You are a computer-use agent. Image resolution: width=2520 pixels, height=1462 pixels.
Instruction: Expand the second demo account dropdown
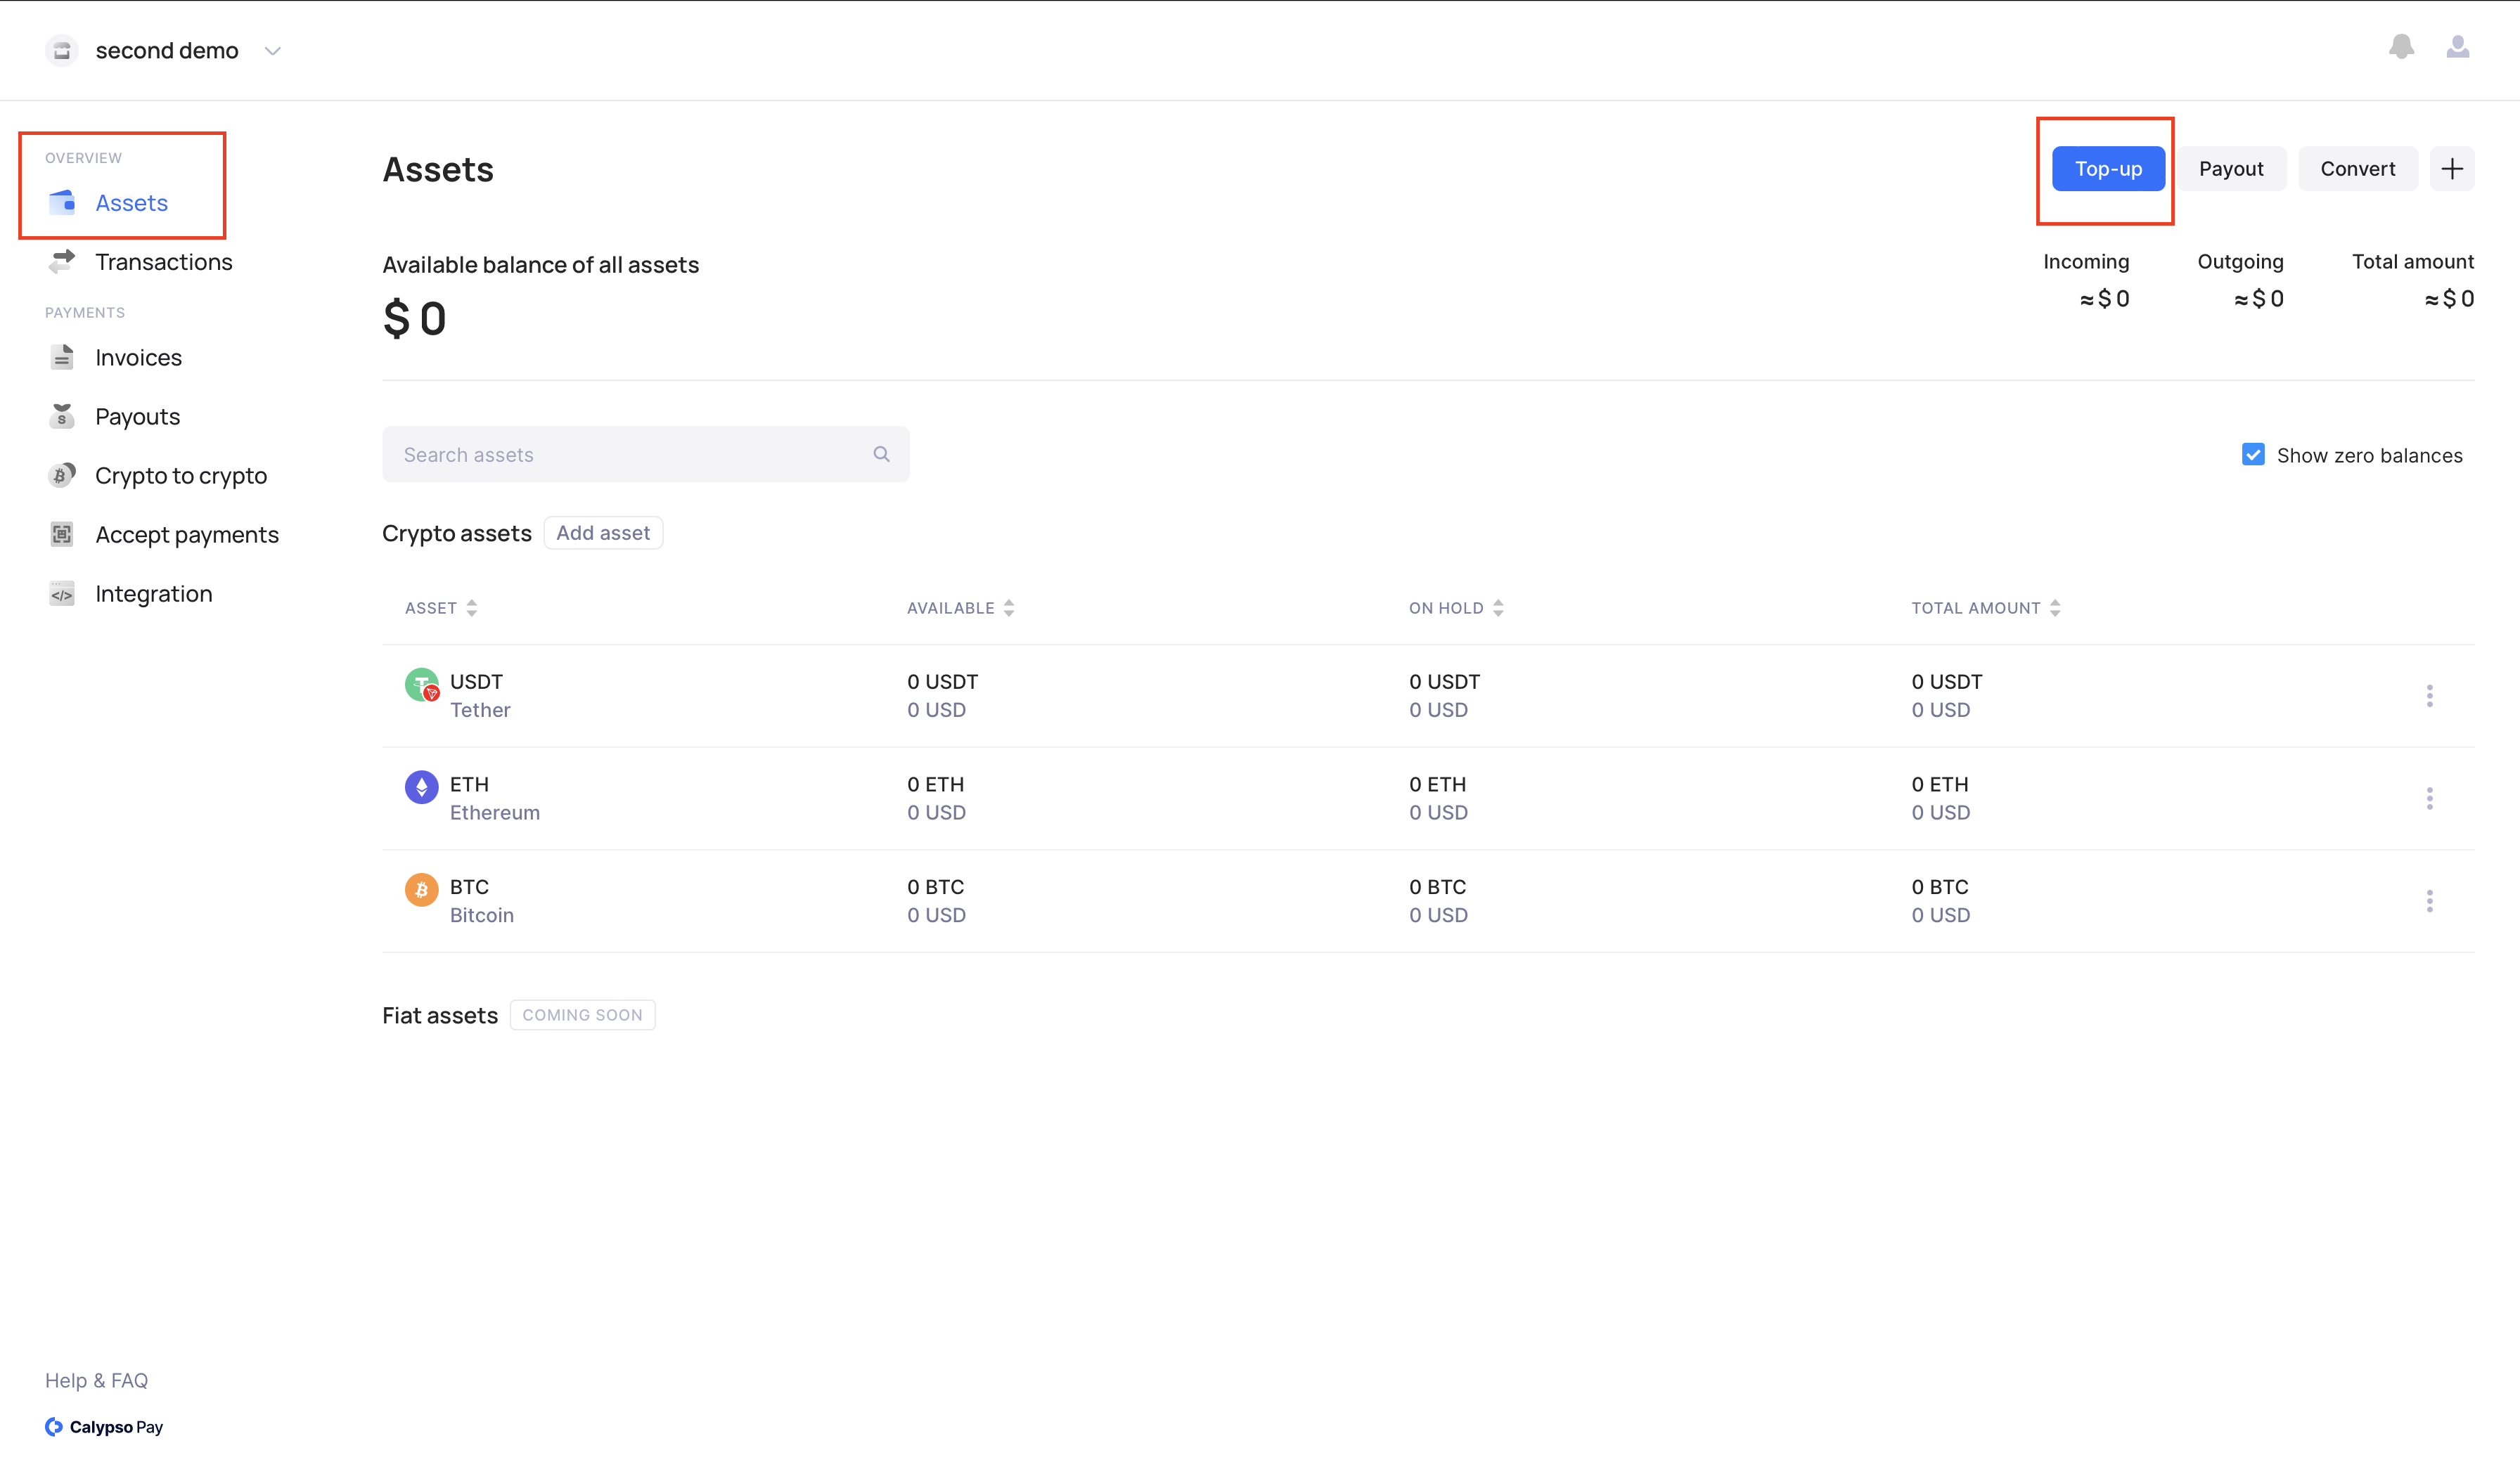coord(272,51)
